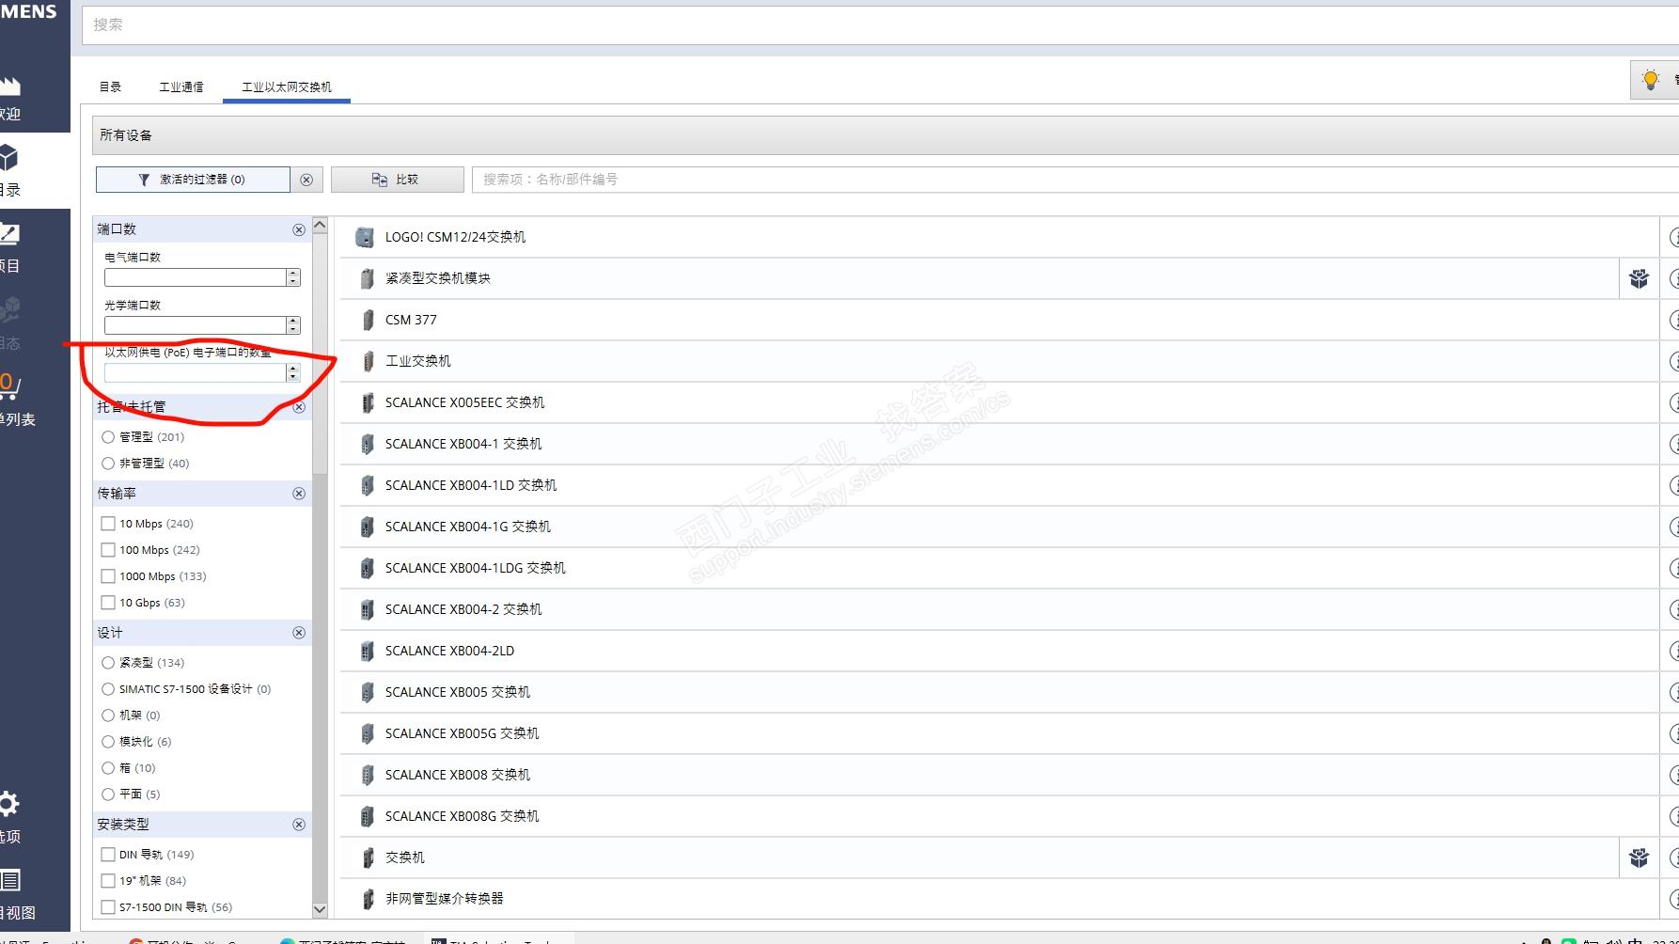Screen dimensions: 1679x944
Task: Check the S7-1500 DIN 导轨 (56) checkbox
Action: pyautogui.click(x=108, y=907)
